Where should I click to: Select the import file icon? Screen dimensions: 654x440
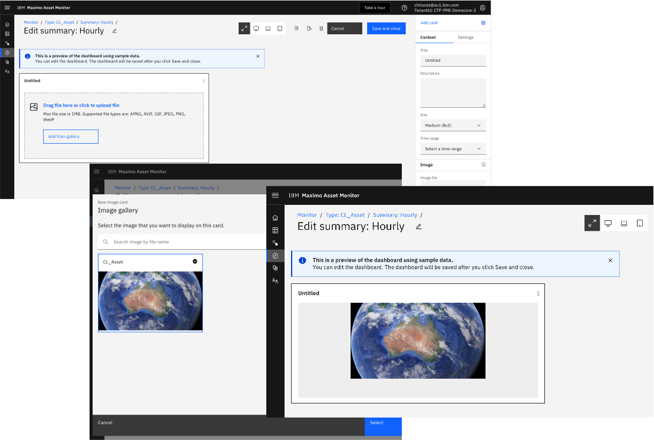click(x=297, y=28)
